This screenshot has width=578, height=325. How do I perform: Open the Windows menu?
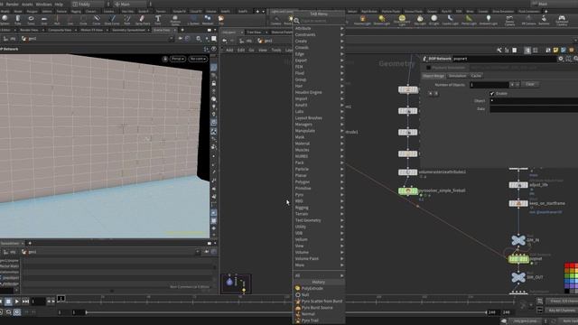[x=44, y=4]
